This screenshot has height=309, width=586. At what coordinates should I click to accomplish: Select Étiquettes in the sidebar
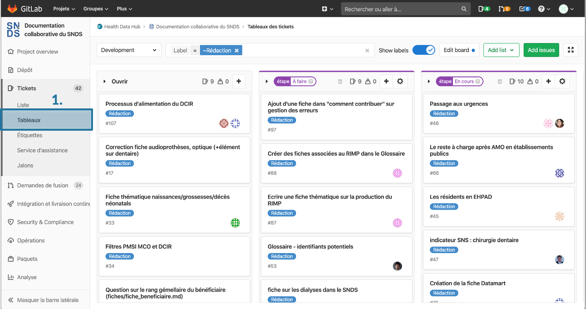[x=29, y=135]
